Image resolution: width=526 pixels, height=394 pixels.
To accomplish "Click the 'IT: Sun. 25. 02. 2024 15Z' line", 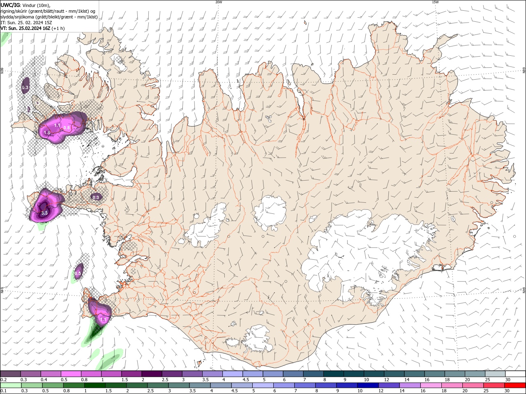I will [x=26, y=23].
